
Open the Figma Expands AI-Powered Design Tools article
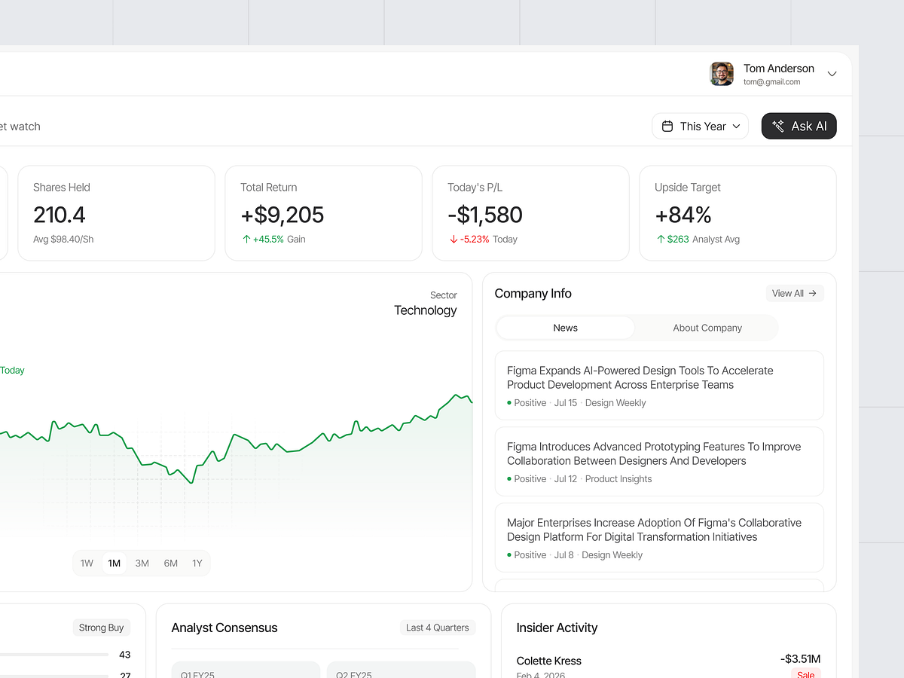click(x=659, y=385)
